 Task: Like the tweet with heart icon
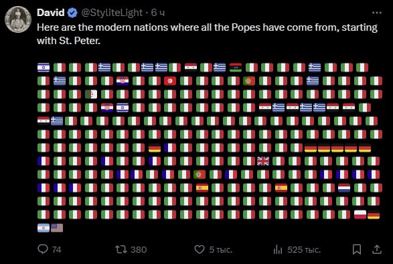(x=200, y=249)
